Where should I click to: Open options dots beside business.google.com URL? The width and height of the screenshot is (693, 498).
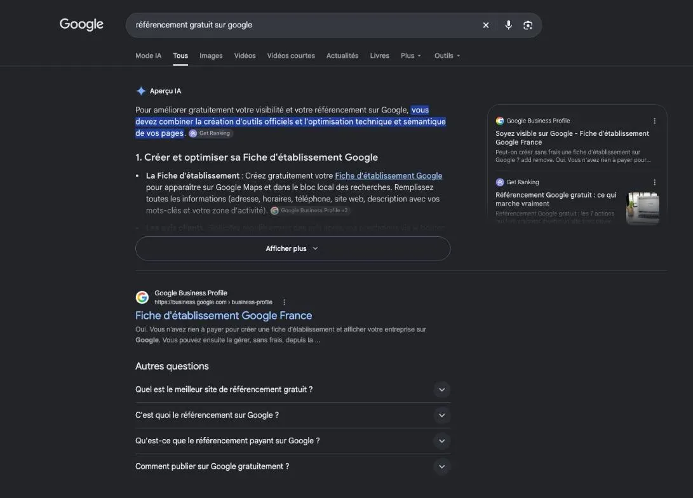284,302
